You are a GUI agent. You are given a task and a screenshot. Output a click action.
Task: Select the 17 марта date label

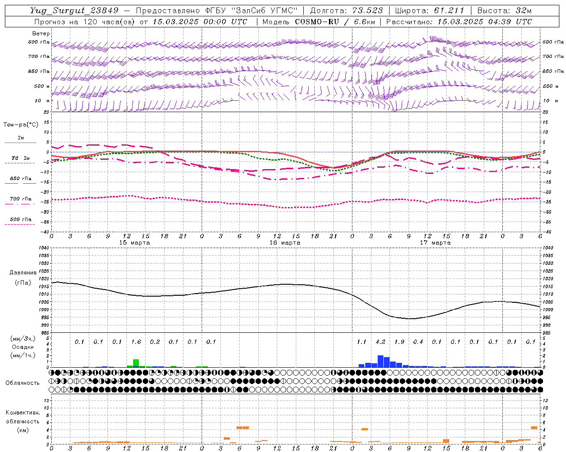click(435, 243)
